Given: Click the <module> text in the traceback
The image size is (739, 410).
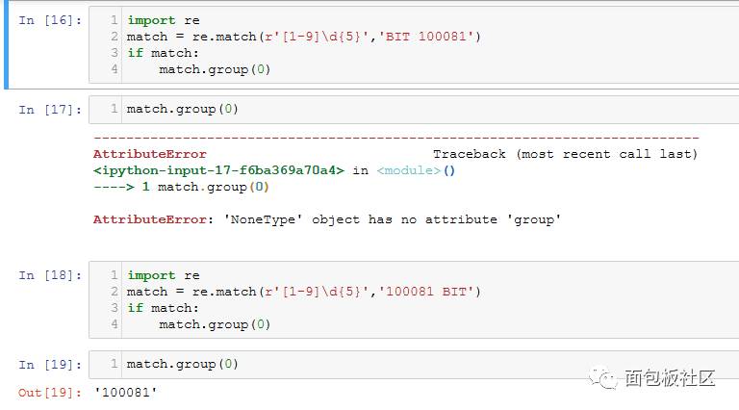Looking at the screenshot, I should coord(408,170).
